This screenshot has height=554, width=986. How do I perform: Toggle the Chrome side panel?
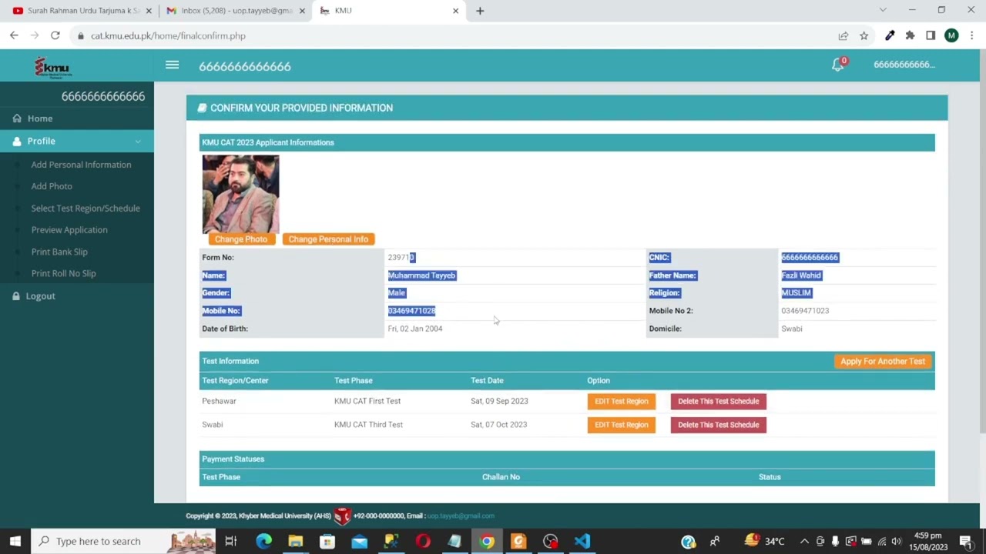pos(931,35)
